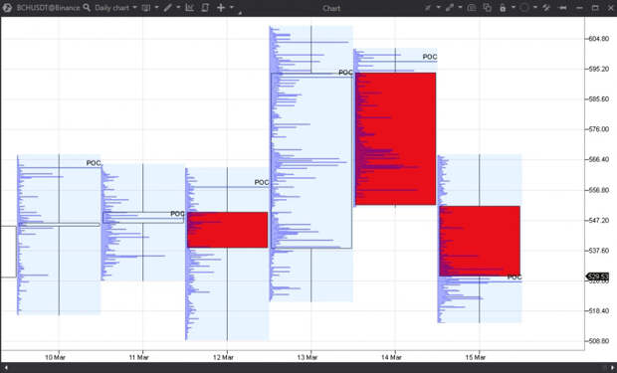Click the duplicate windows icon
This screenshot has width=617, height=373.
tap(488, 8)
